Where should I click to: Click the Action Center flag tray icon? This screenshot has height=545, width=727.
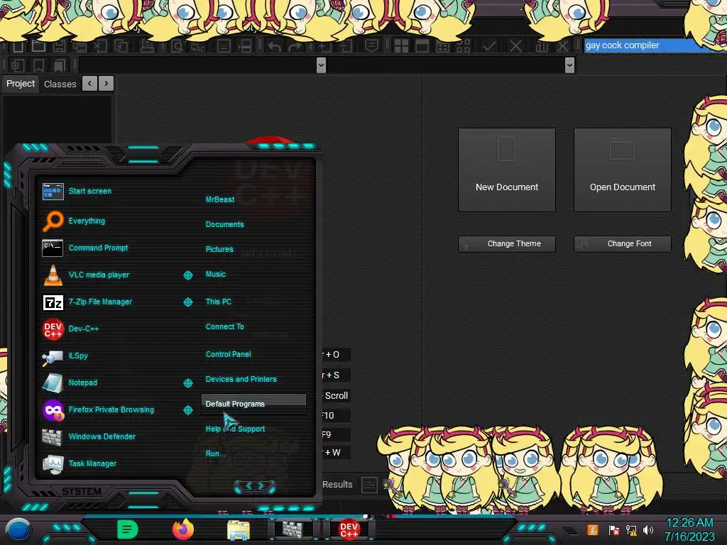614,529
